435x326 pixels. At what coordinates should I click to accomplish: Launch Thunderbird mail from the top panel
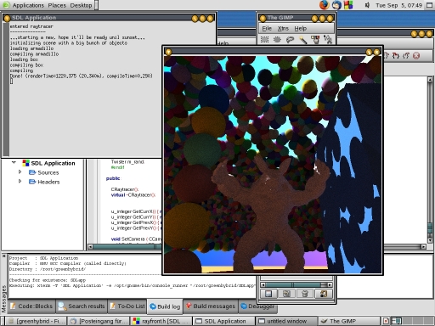pos(336,5)
